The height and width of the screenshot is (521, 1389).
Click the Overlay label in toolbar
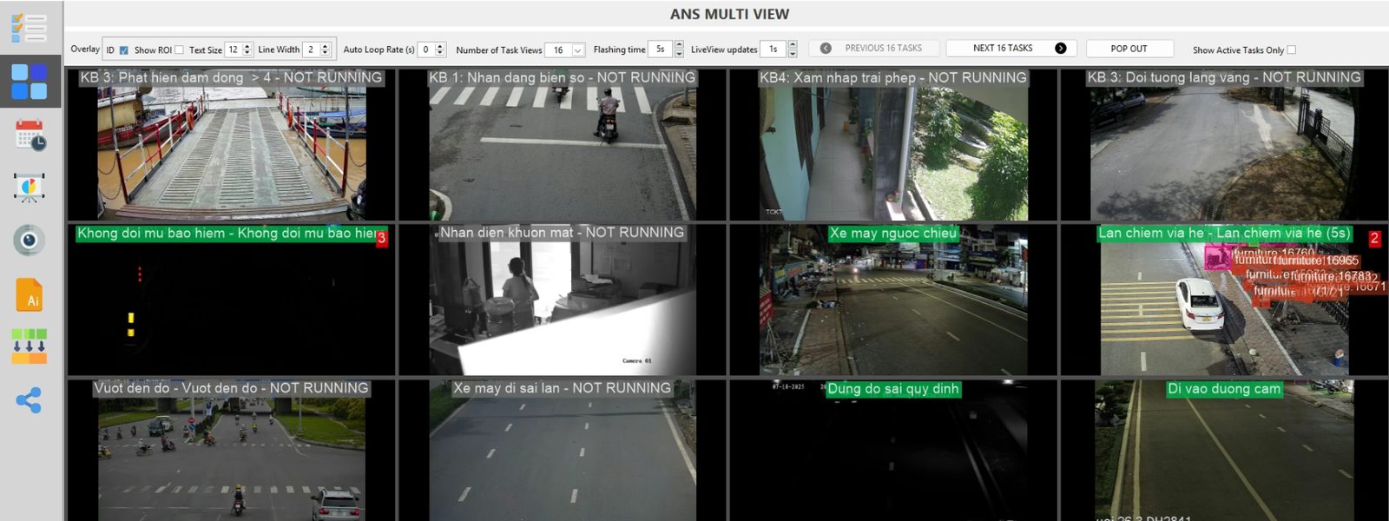point(85,49)
